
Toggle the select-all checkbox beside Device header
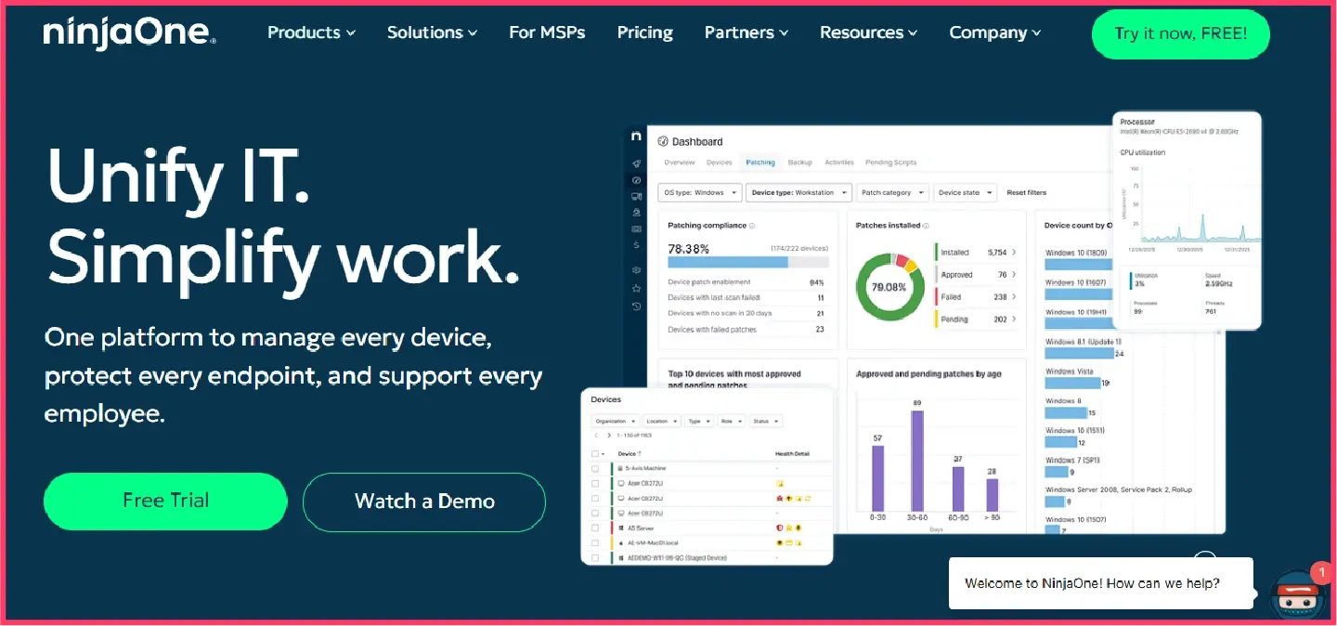tap(595, 454)
